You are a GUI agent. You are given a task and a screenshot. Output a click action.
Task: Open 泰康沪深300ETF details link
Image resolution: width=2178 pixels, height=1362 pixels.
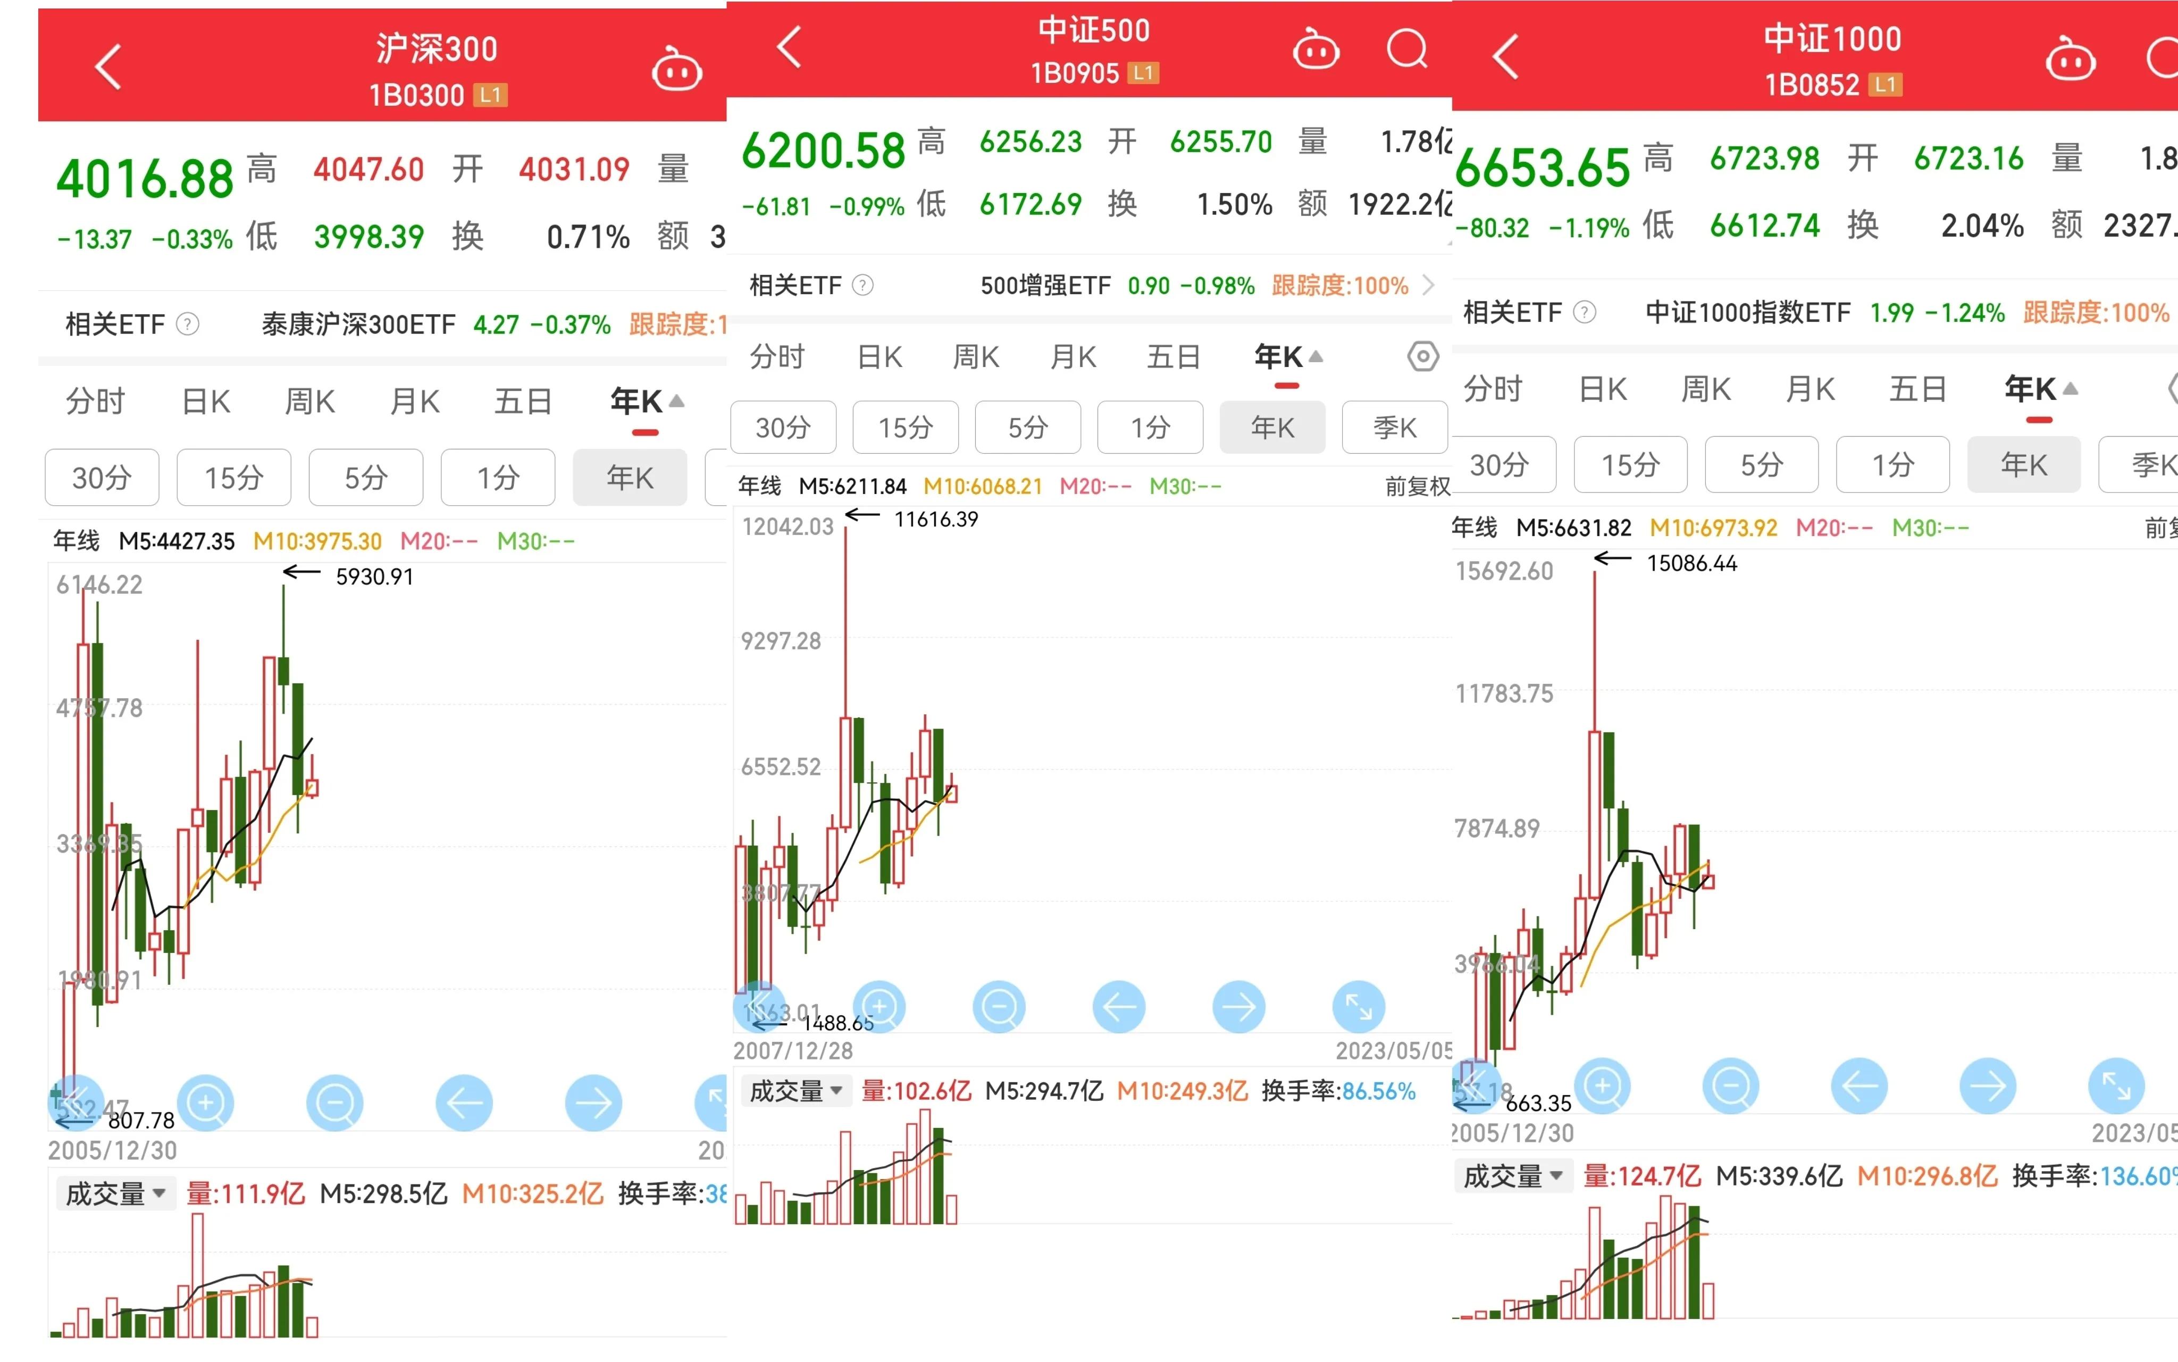click(357, 325)
